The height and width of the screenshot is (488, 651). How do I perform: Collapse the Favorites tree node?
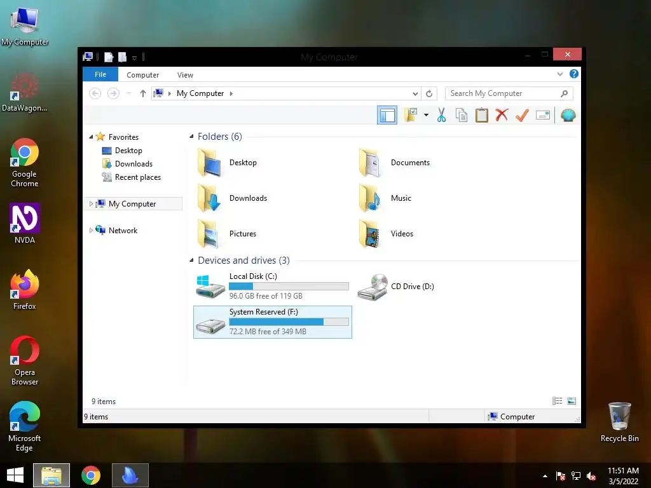(x=91, y=137)
